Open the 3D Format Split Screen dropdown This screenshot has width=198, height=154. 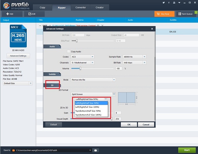point(93,94)
